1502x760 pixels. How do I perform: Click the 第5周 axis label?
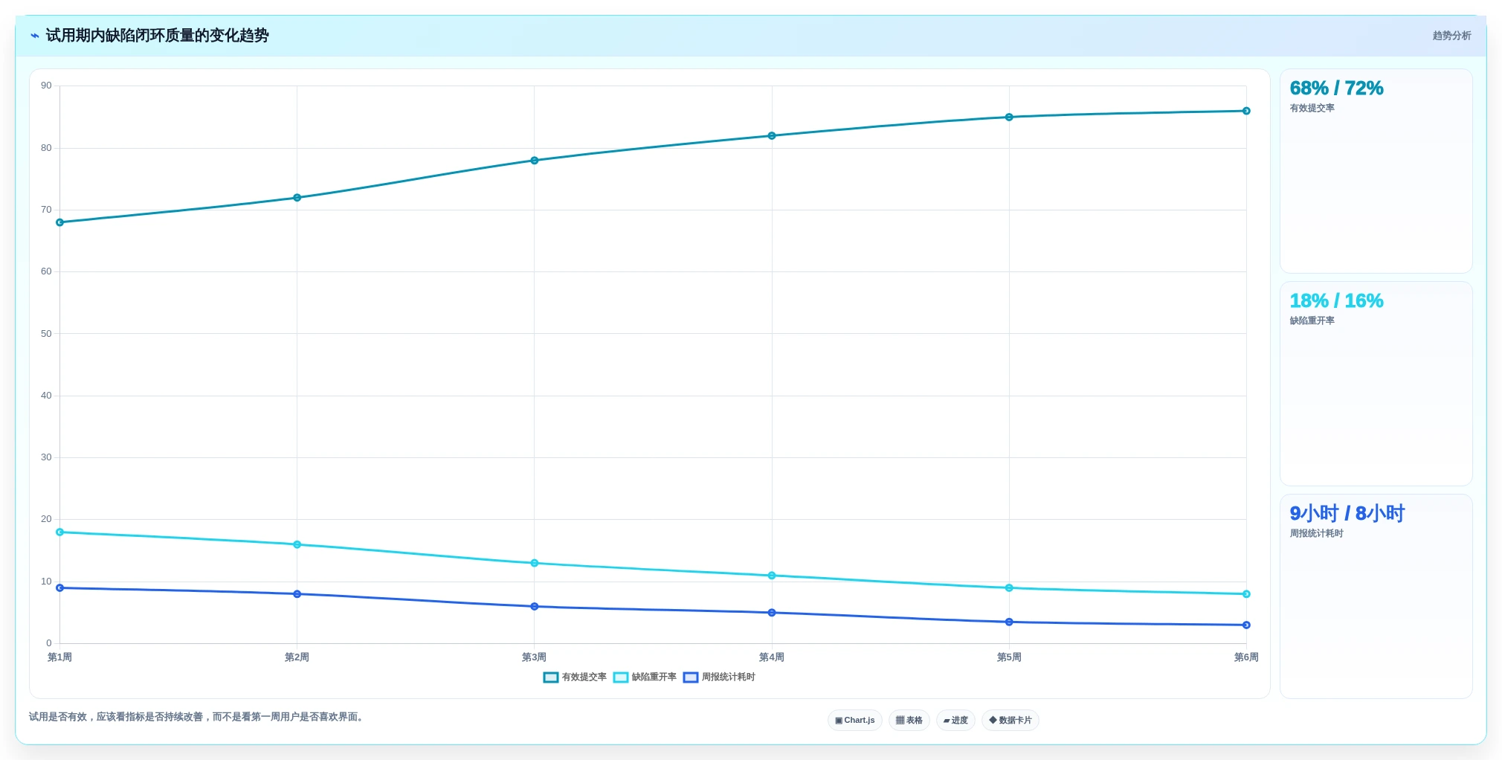click(1009, 657)
